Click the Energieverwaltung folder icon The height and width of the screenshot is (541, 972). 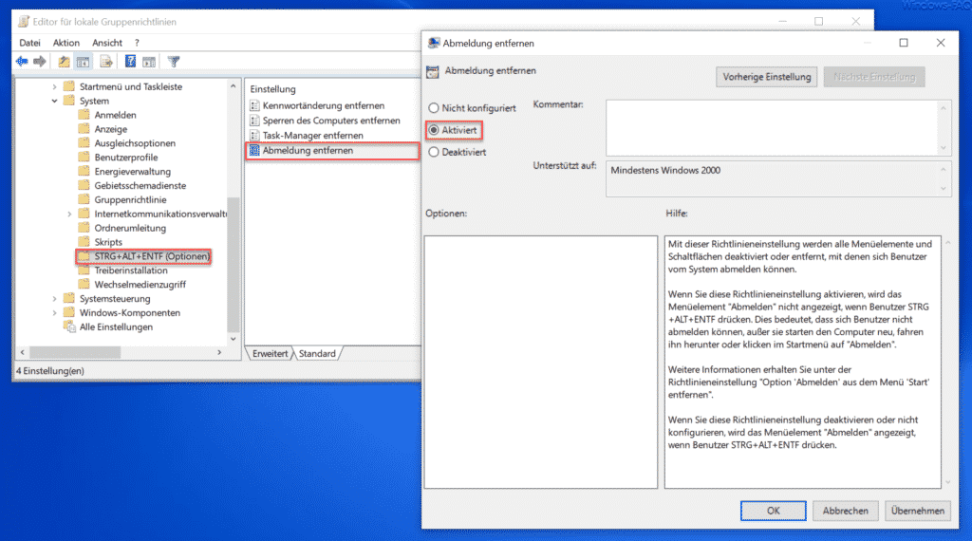pos(84,171)
